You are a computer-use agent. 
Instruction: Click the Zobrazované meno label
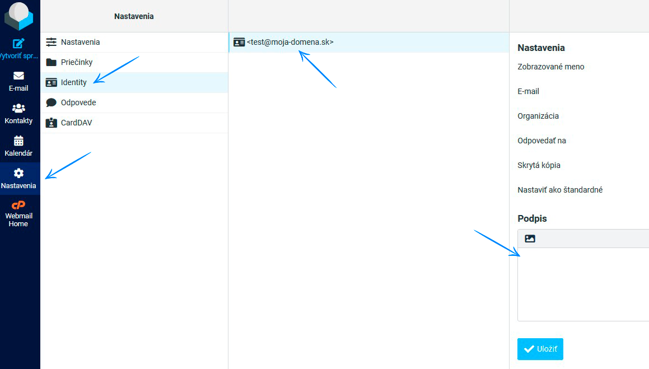click(550, 67)
